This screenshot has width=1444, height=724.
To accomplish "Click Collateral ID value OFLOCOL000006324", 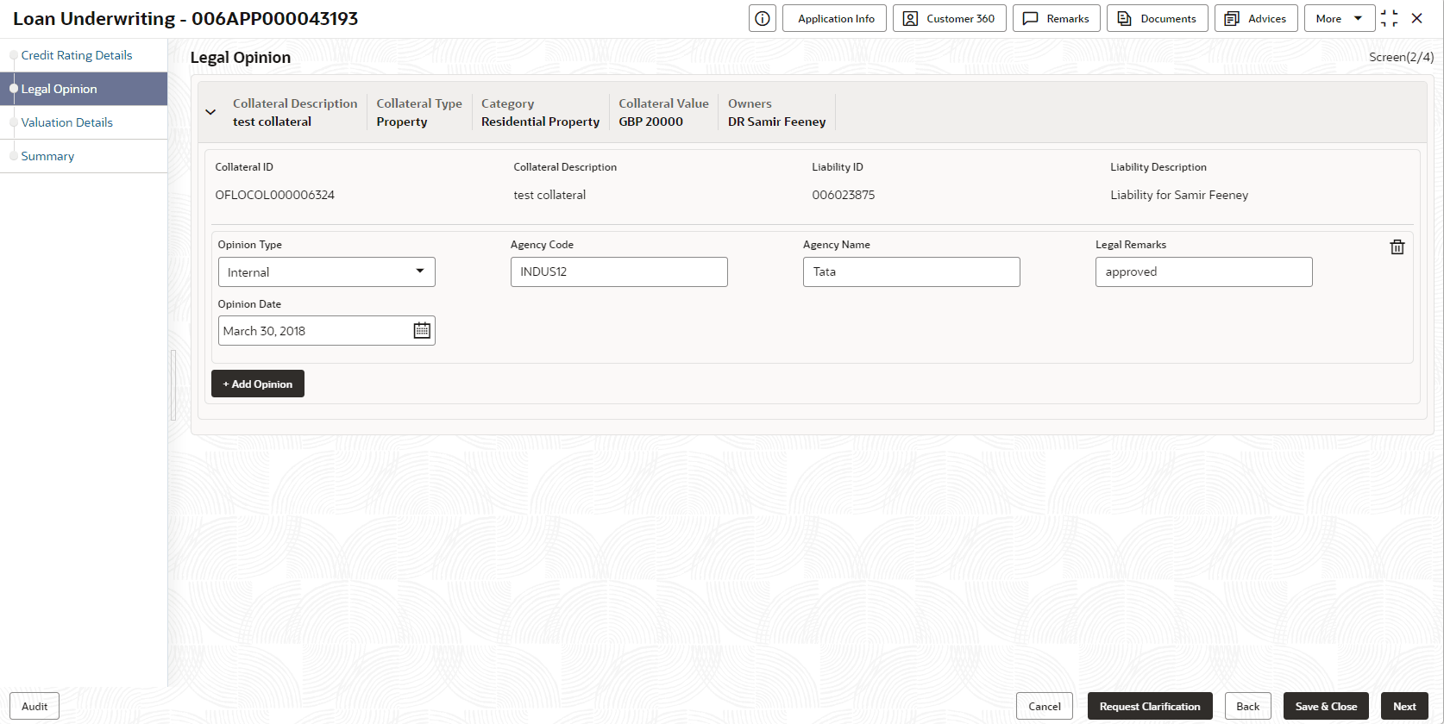I will point(275,195).
